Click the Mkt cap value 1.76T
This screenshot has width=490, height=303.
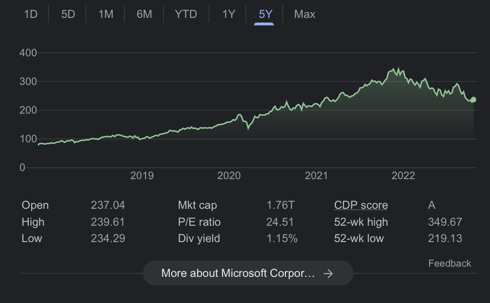280,205
